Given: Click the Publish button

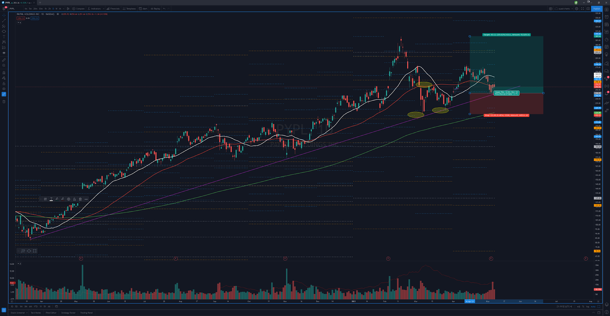Looking at the screenshot, I should coord(597,9).
